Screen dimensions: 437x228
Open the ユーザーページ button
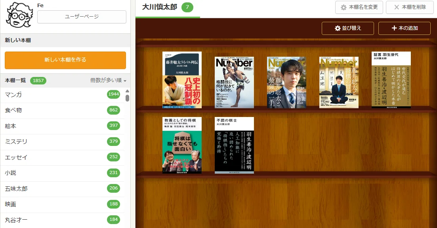tap(82, 17)
